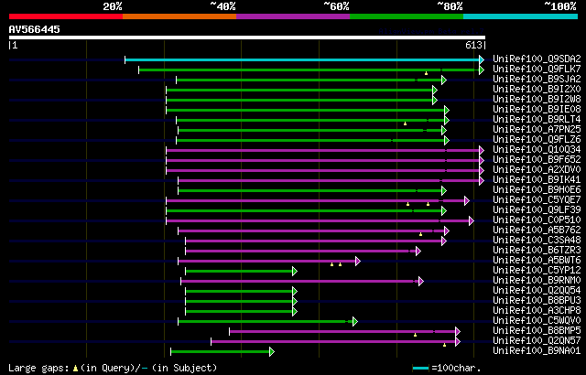Open the UniRef100_Q9FLK7 hit label
This screenshot has width=586, height=375.
point(537,69)
